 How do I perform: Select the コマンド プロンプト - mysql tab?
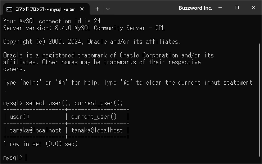click(45, 9)
